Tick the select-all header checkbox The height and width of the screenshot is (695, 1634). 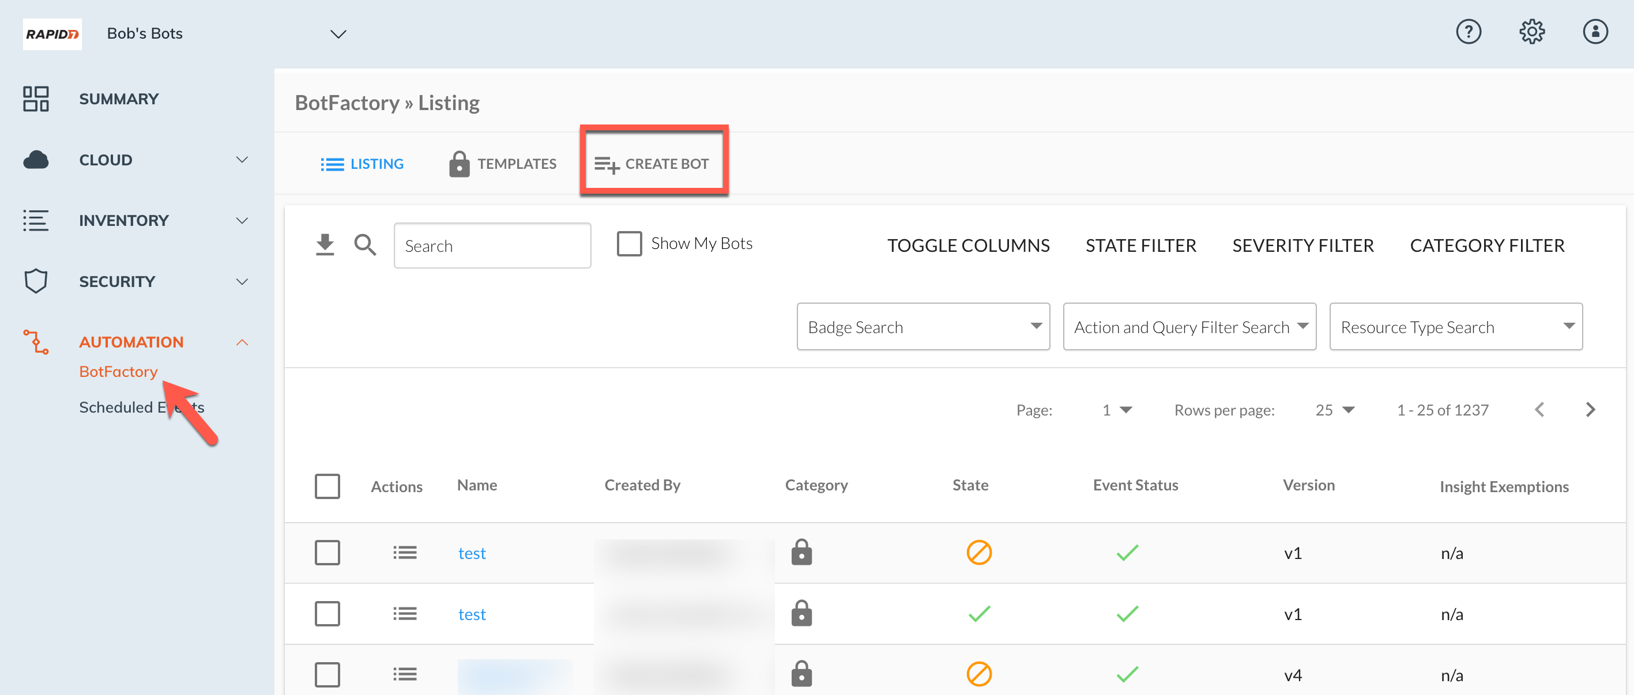[327, 486]
